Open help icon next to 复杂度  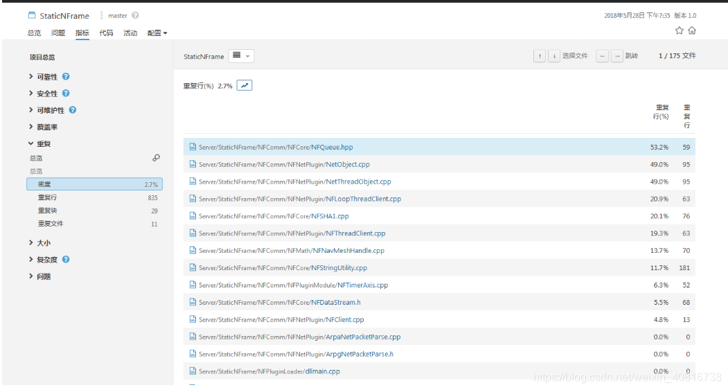66,259
